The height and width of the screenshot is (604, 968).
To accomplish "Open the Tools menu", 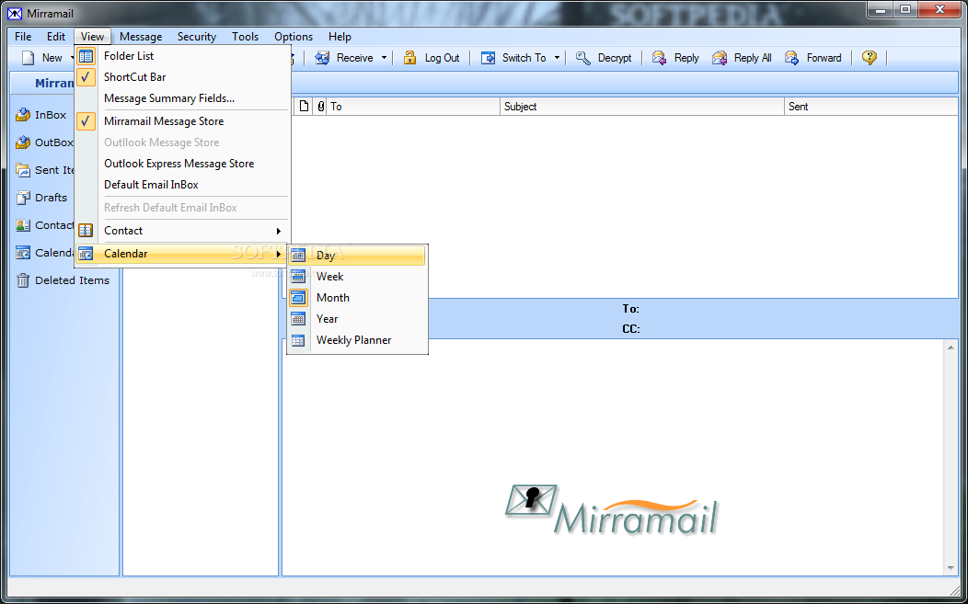I will click(x=245, y=37).
